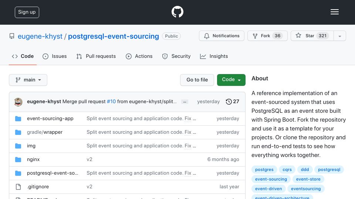Click the img row commit message
This screenshot has width=355, height=199.
click(141, 146)
